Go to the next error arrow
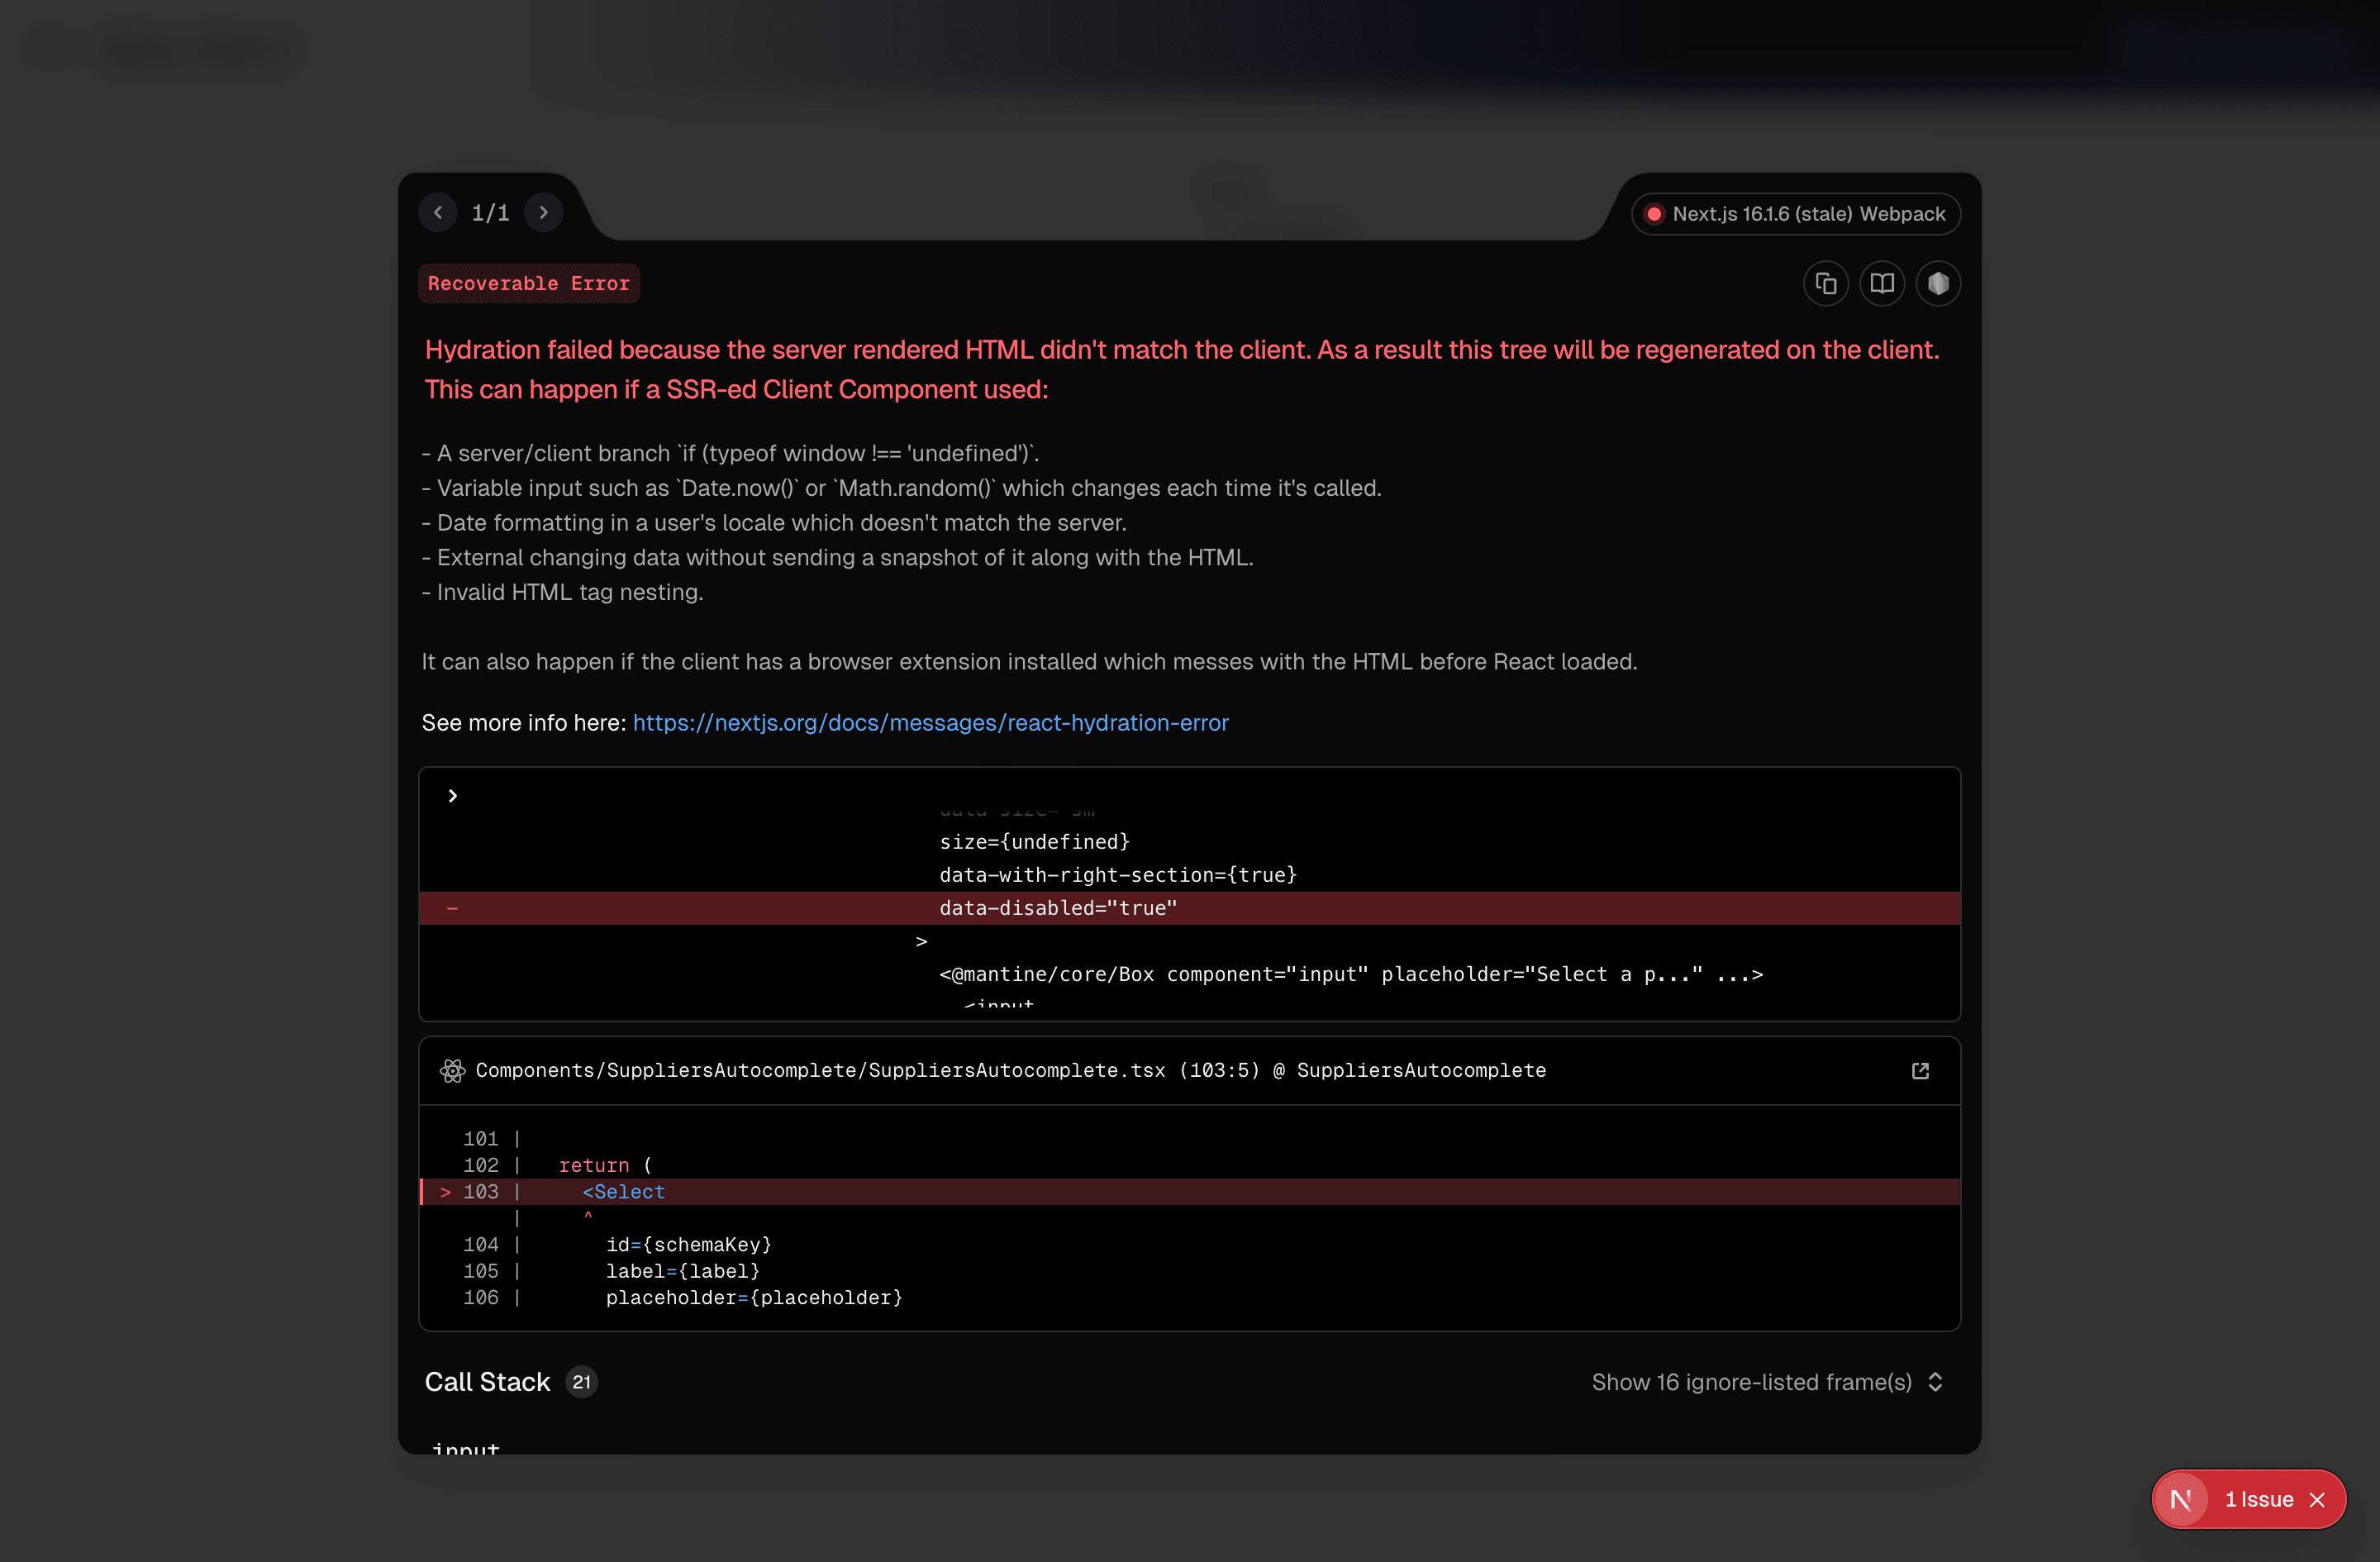This screenshot has height=1562, width=2380. pos(543,212)
